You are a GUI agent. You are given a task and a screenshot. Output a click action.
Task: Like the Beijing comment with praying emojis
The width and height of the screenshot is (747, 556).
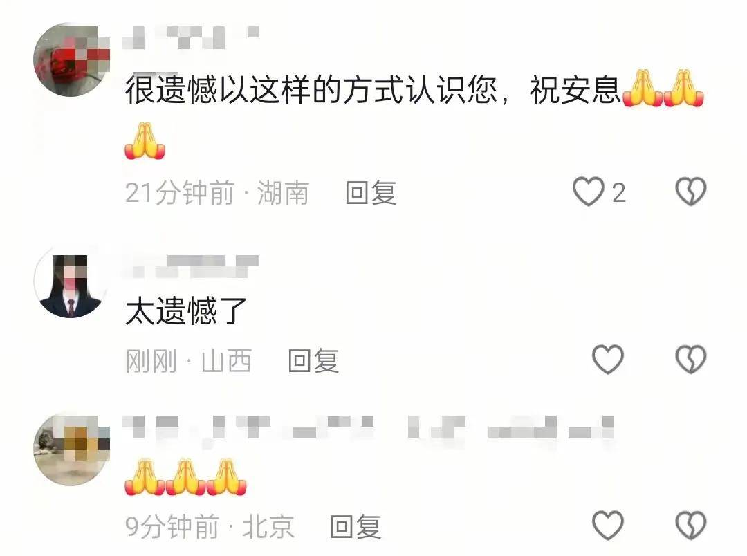point(608,526)
